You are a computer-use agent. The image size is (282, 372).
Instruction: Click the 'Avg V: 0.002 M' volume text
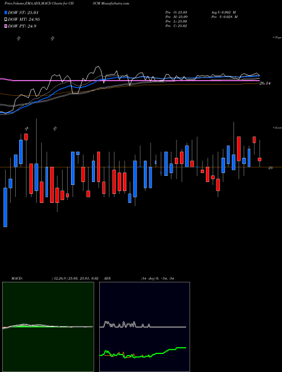click(224, 12)
